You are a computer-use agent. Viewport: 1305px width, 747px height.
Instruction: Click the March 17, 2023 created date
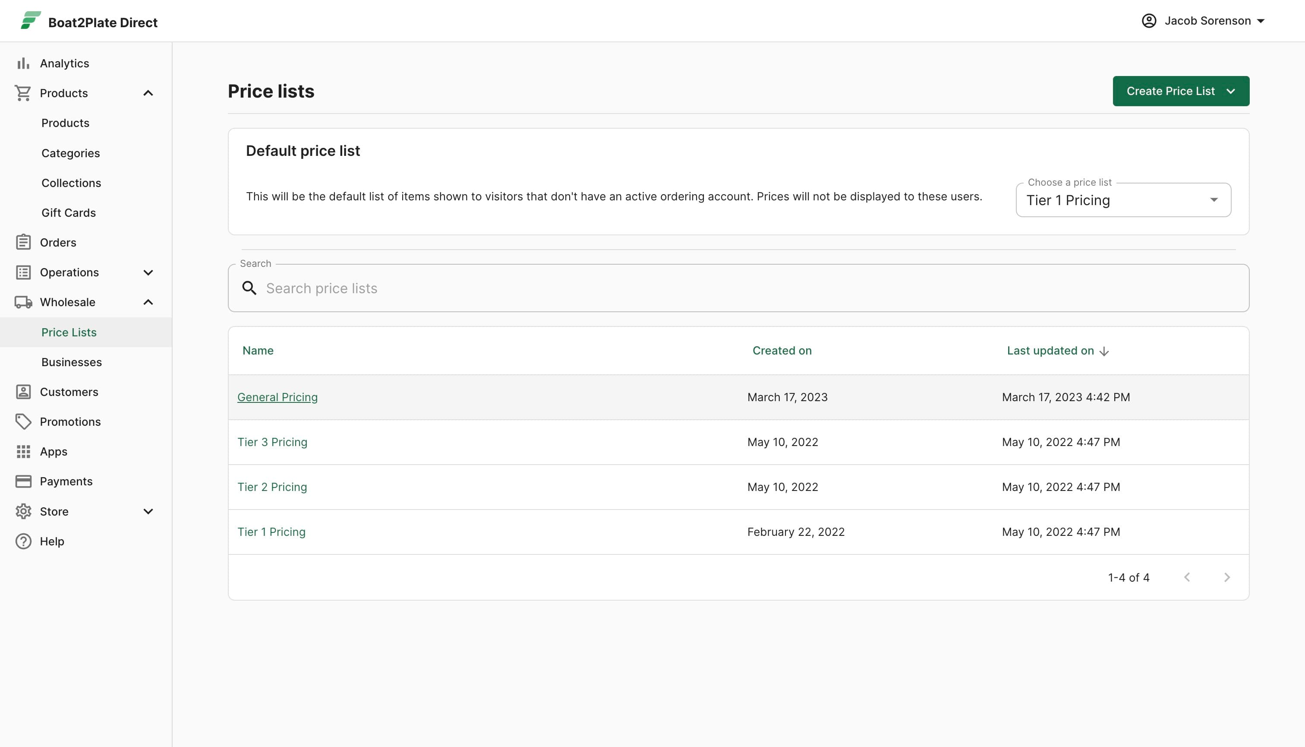787,397
